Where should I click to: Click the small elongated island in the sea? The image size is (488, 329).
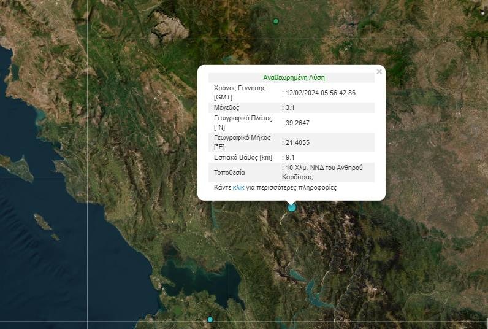[x=43, y=222]
